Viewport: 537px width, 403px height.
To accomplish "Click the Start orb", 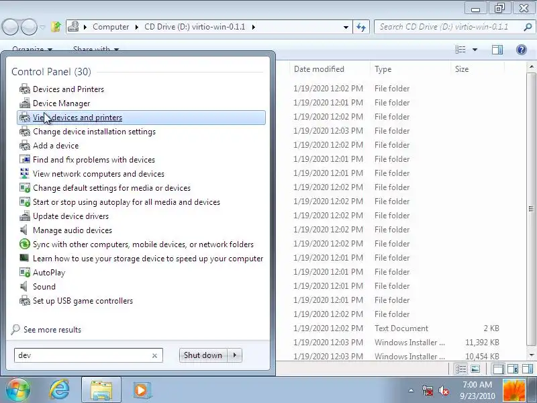I will (18, 390).
